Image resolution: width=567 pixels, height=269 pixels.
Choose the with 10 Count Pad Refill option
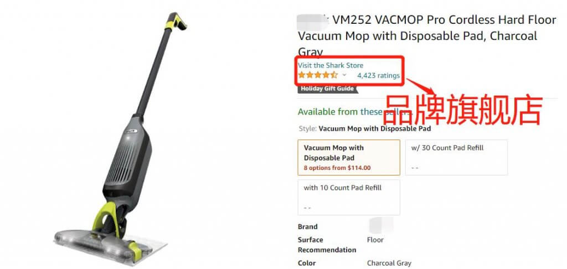(349, 198)
